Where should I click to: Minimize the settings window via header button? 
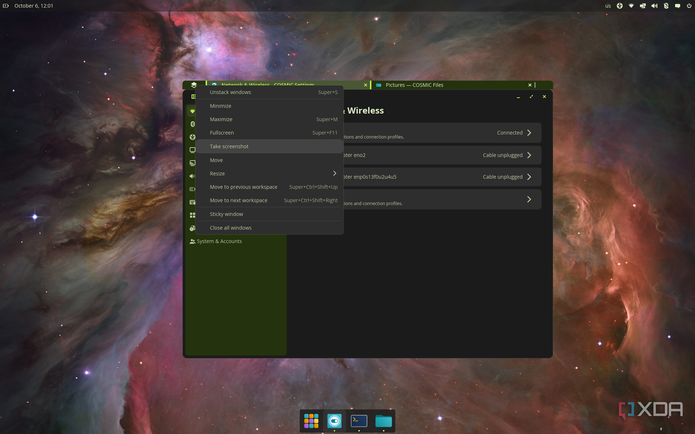click(518, 97)
